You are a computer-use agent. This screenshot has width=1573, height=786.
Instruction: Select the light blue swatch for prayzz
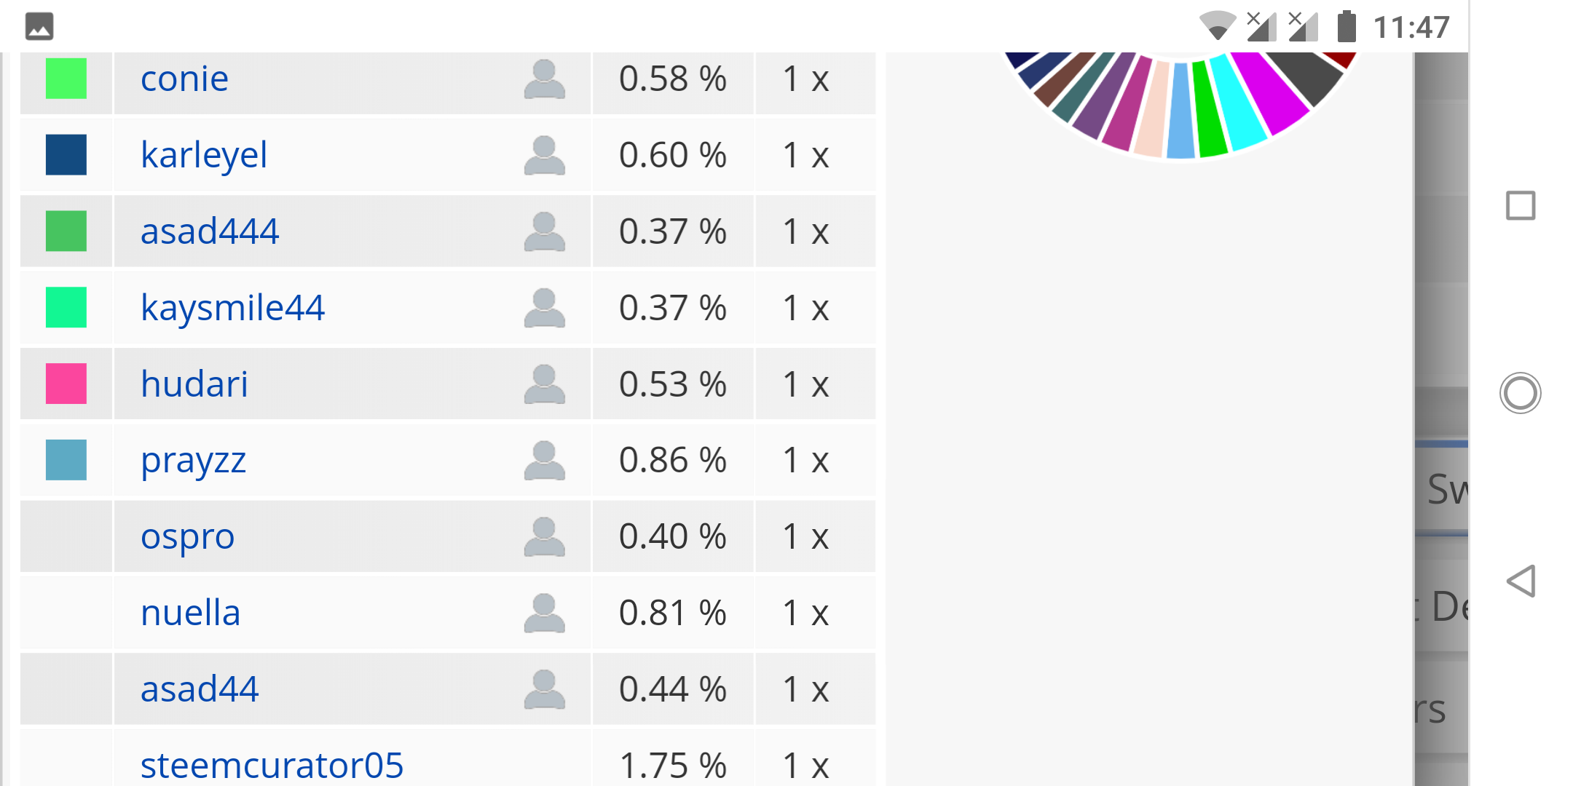click(x=66, y=460)
